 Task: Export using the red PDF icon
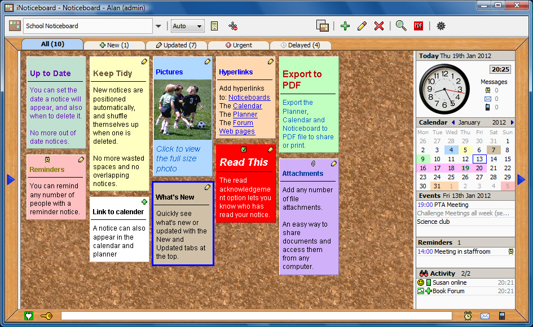point(418,26)
